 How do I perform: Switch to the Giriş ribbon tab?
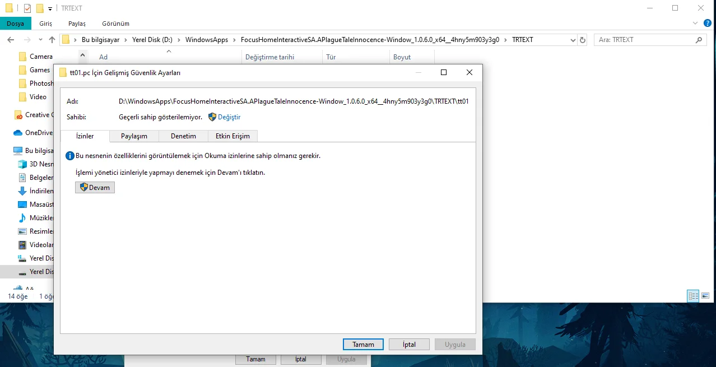point(46,24)
